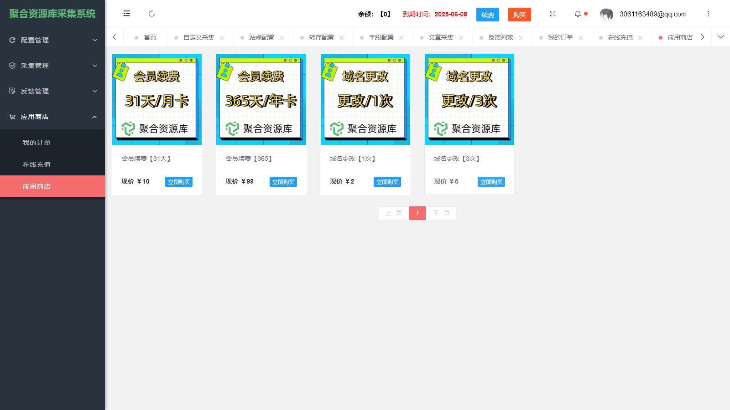730x410 pixels.
Task: Click the 域名更改 更改/1次 product image
Action: pos(365,99)
